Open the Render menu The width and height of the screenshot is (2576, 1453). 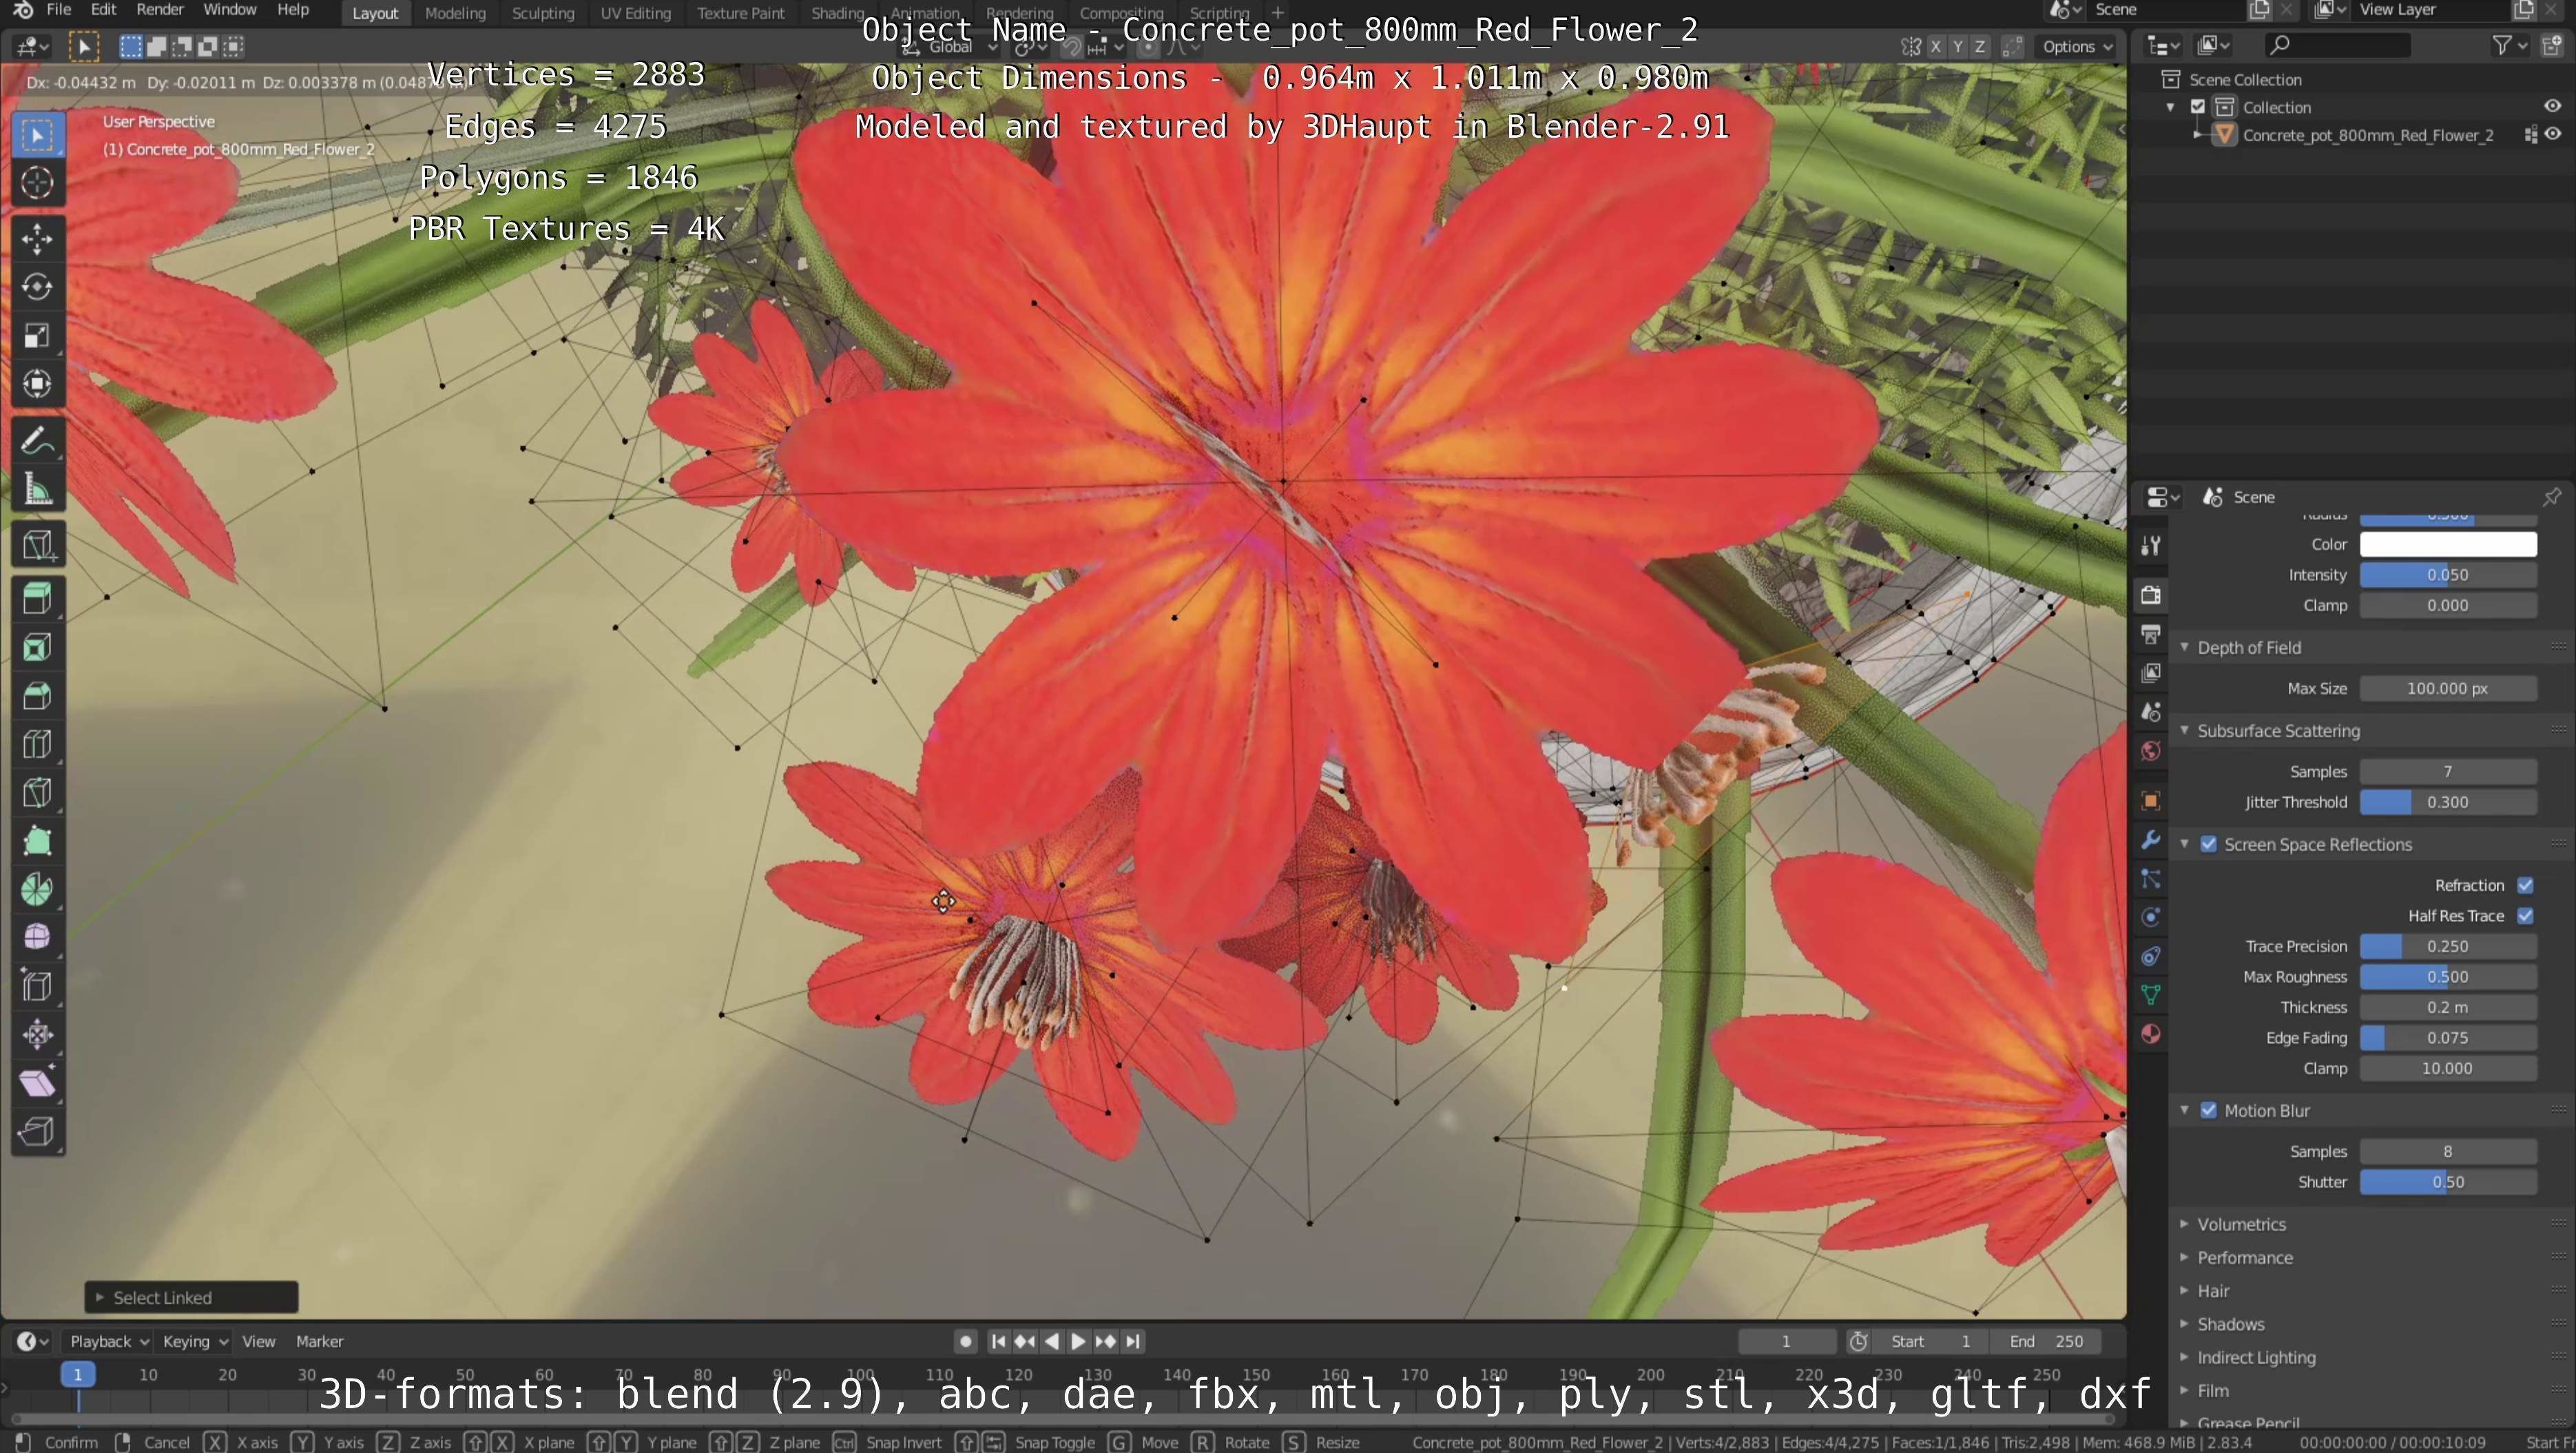tap(160, 10)
